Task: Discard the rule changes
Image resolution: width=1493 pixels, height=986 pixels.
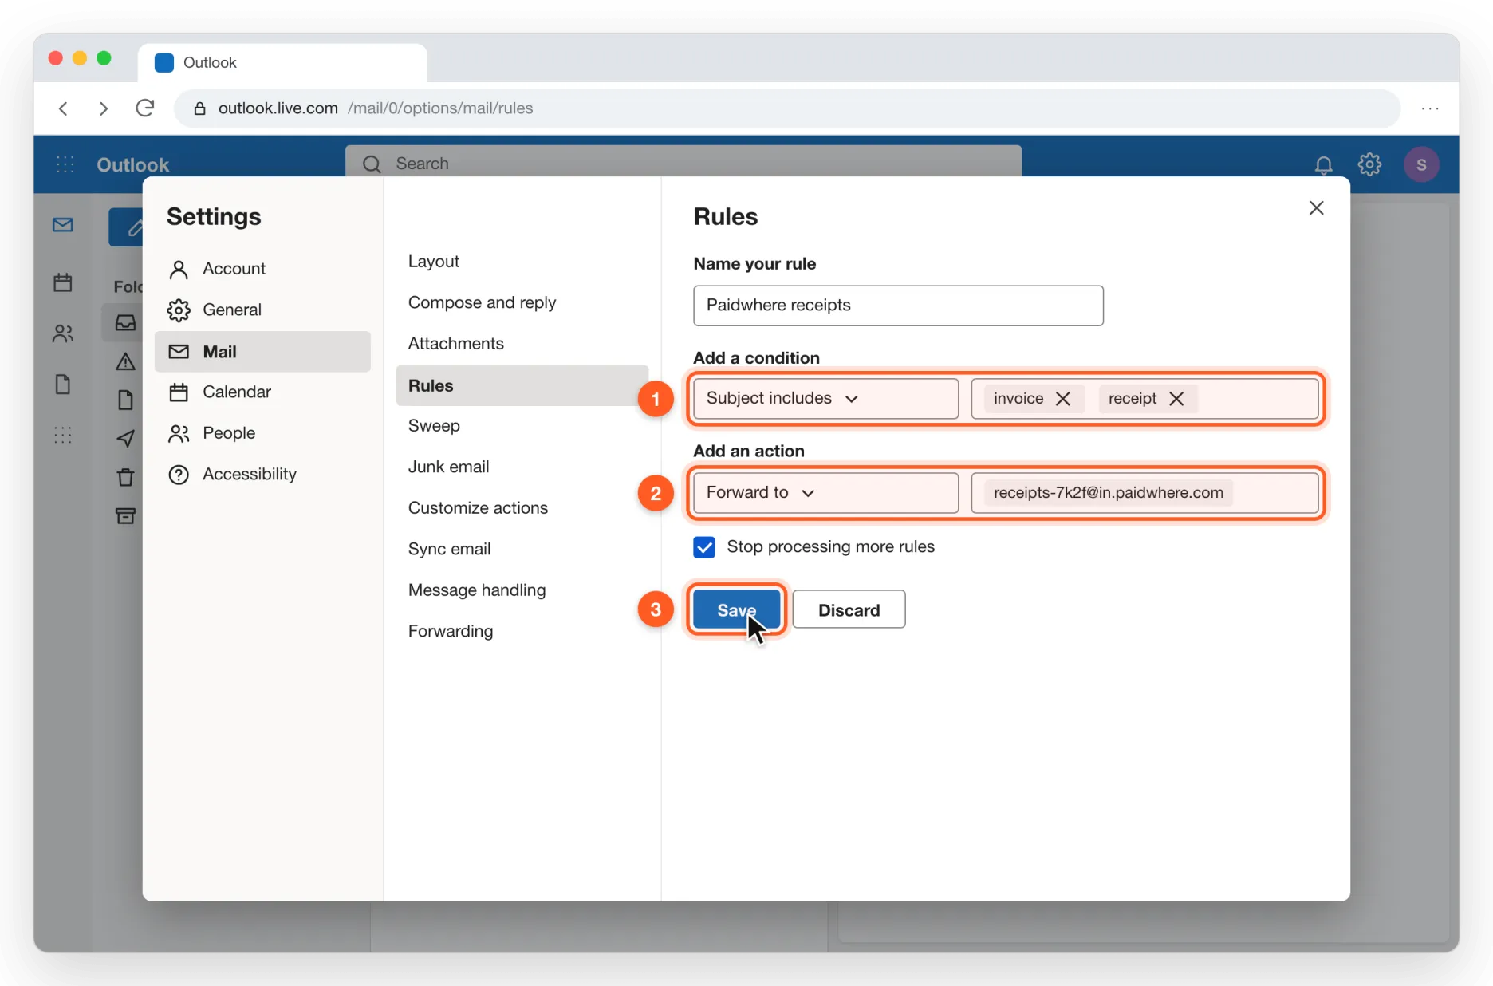Action: pyautogui.click(x=849, y=609)
